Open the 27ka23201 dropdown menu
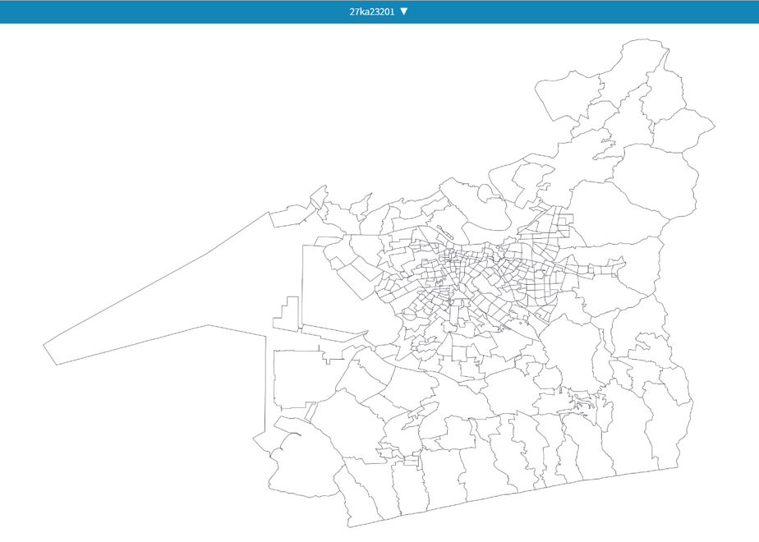The height and width of the screenshot is (542, 759). [379, 11]
